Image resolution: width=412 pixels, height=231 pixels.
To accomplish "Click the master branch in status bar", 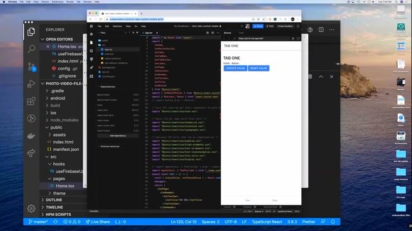I will point(38,221).
